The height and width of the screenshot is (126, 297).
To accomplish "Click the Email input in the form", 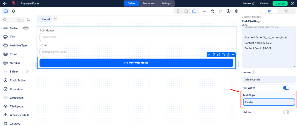I will (x=136, y=52).
